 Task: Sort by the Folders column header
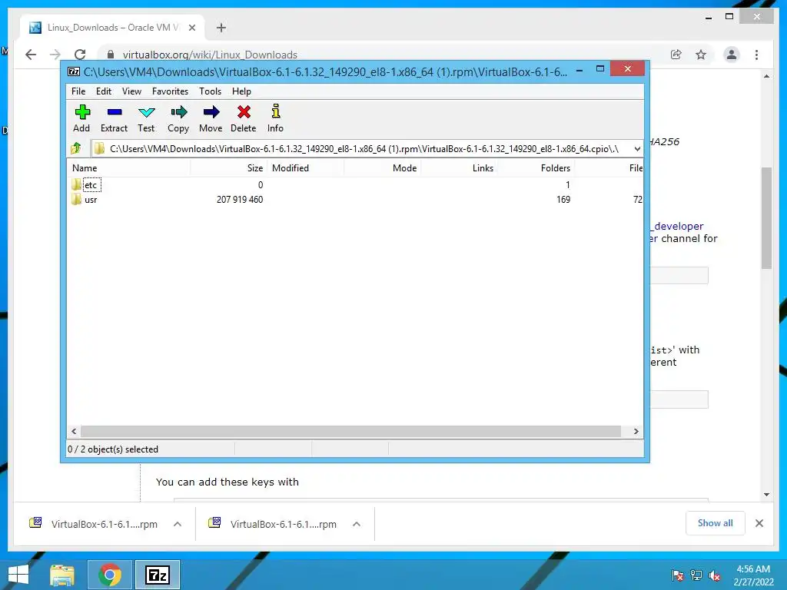pos(536,168)
